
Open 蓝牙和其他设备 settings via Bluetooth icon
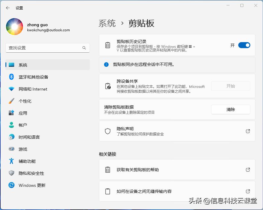pyautogui.click(x=11, y=77)
